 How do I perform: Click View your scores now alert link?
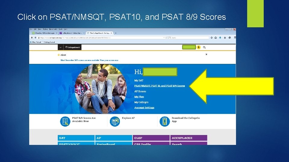click(x=109, y=60)
